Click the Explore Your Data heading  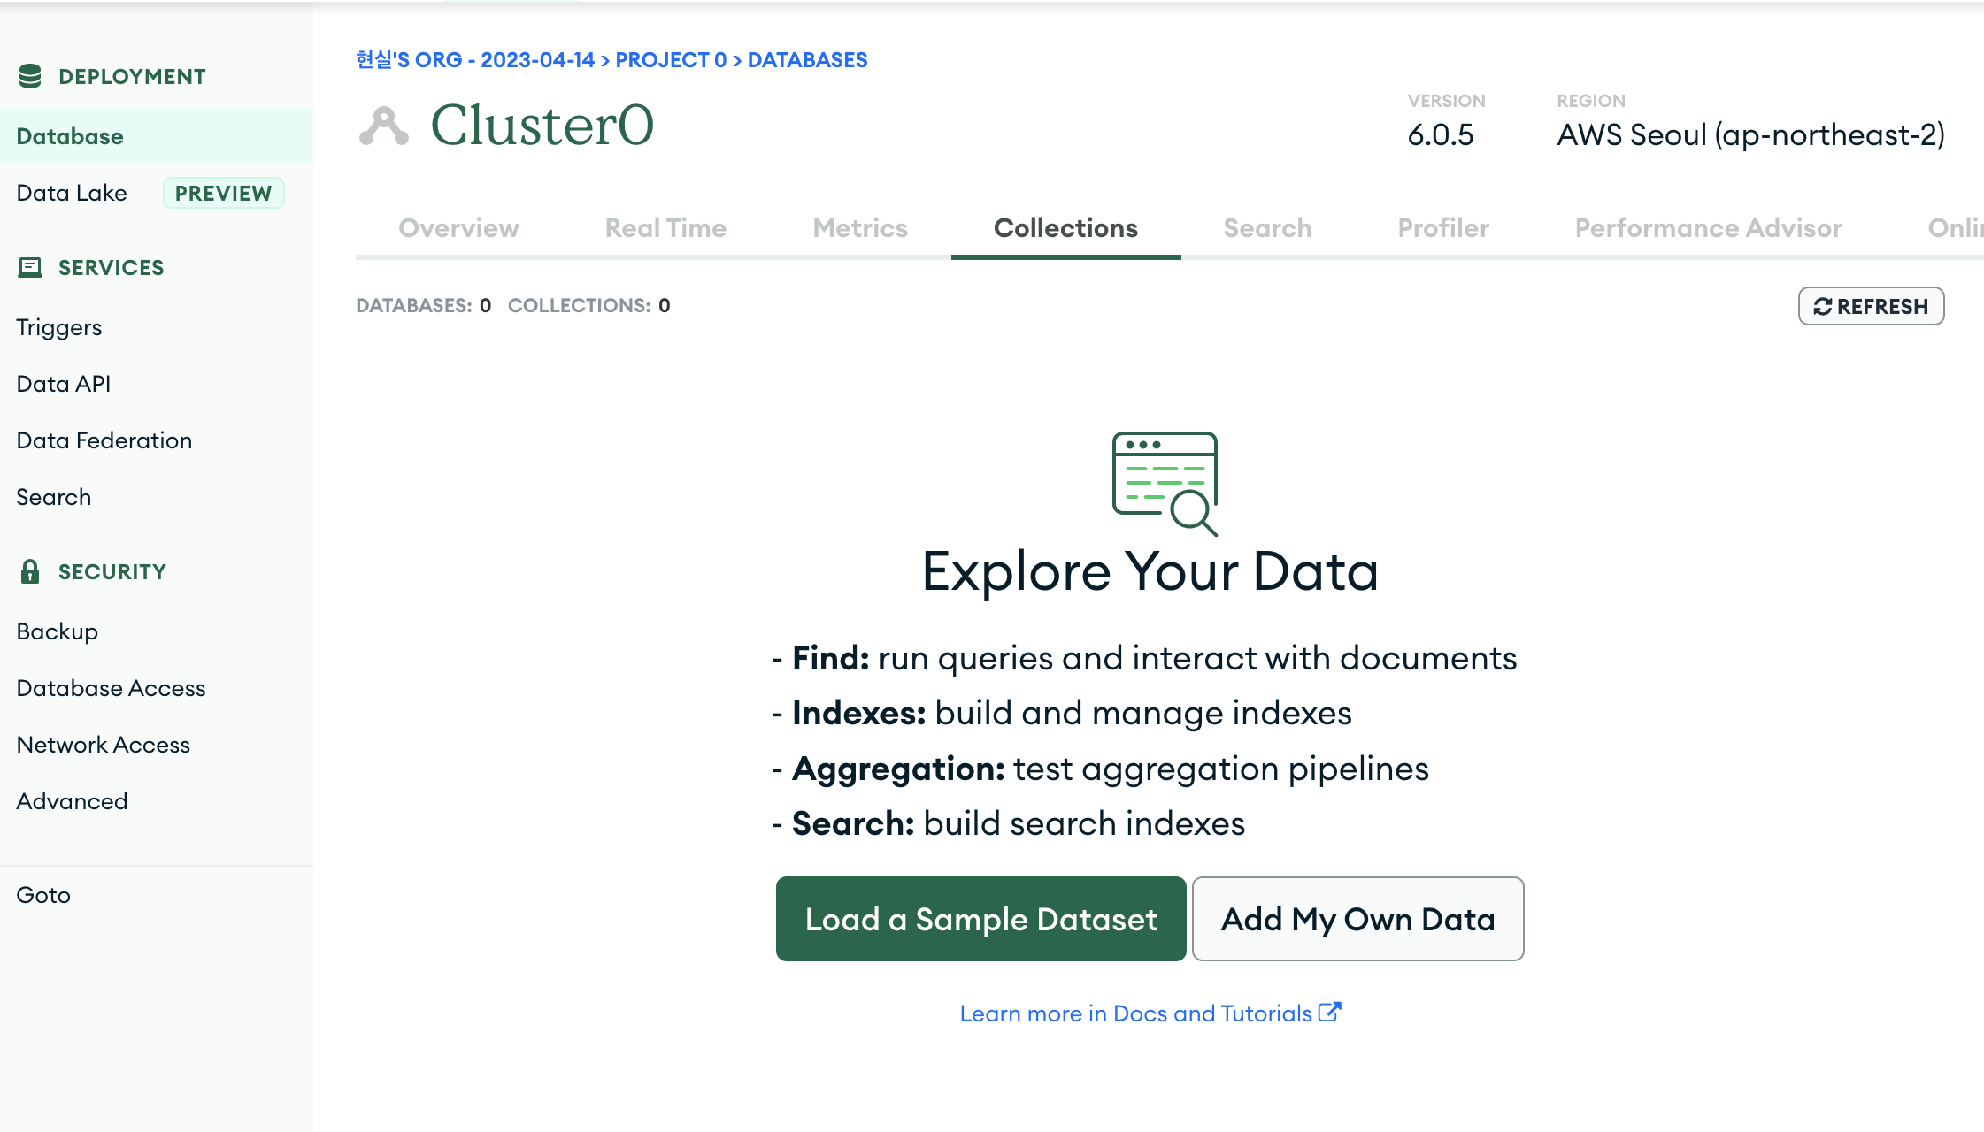coord(1150,571)
